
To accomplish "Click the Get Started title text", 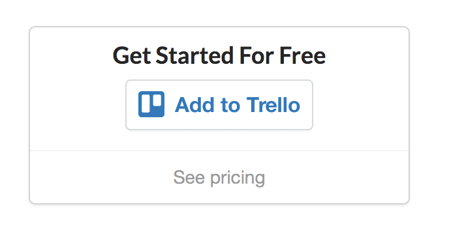I will click(x=173, y=55).
